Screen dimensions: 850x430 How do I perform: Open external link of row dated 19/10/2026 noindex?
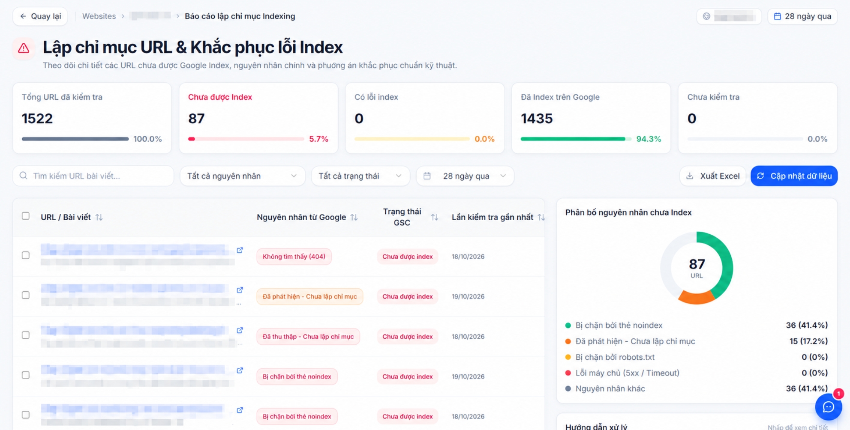click(x=240, y=370)
